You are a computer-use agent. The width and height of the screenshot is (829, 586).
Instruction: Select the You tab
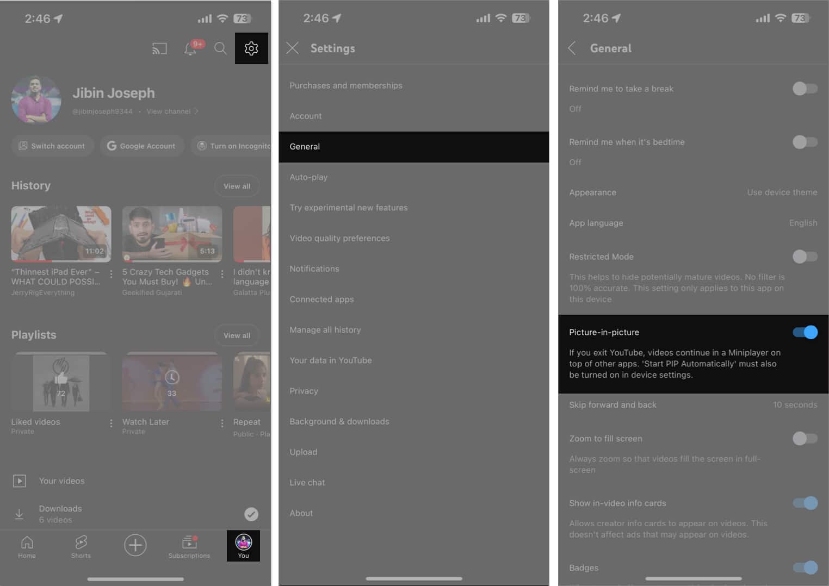tap(243, 546)
